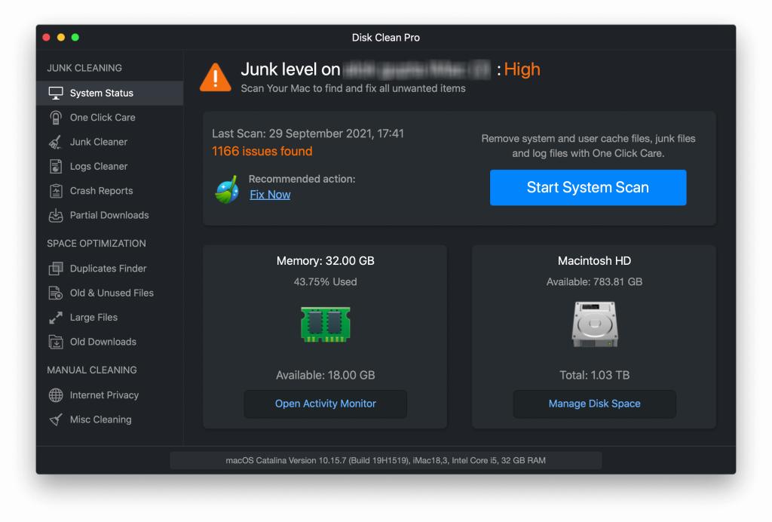This screenshot has height=522, width=772.
Task: Click the Macintosh HD disk icon
Action: tap(594, 324)
